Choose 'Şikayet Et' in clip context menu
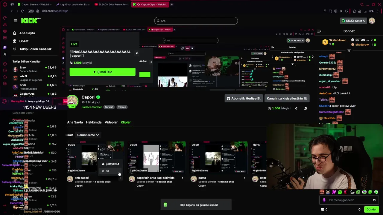Screen dimensions: 383x215 click(110, 164)
